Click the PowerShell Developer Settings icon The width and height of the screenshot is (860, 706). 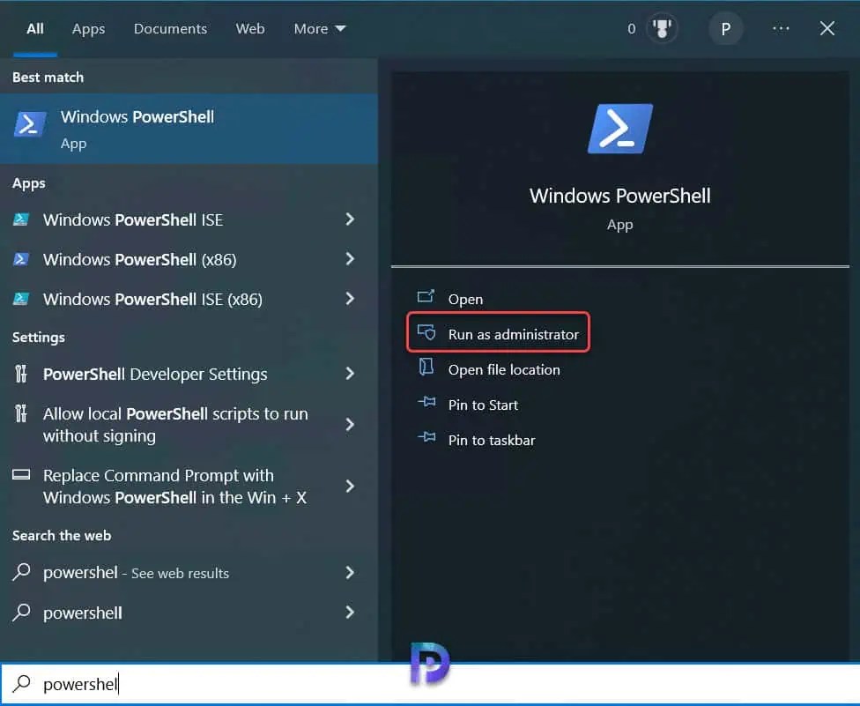[x=20, y=374]
